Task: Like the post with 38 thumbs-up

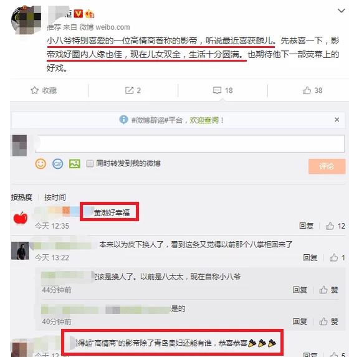Action: [307, 90]
